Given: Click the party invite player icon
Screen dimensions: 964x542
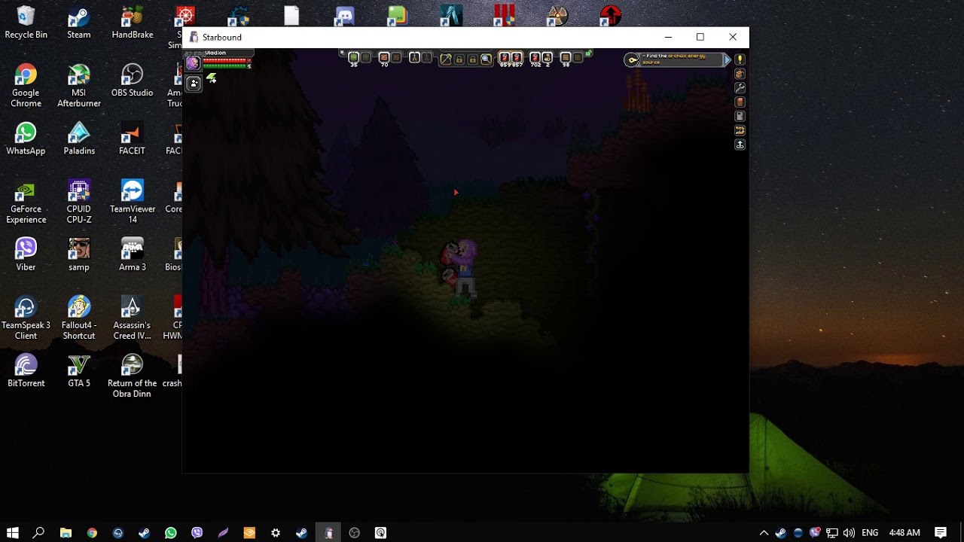Looking at the screenshot, I should [194, 84].
